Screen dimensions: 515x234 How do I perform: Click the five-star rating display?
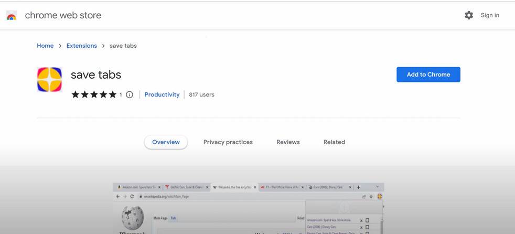pos(94,94)
